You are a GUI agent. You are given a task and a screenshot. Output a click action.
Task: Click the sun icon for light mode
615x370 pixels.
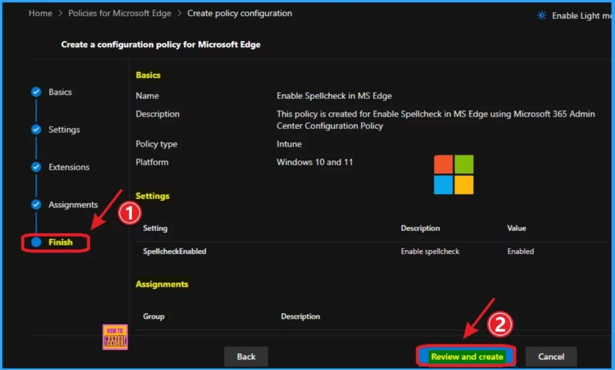542,16
